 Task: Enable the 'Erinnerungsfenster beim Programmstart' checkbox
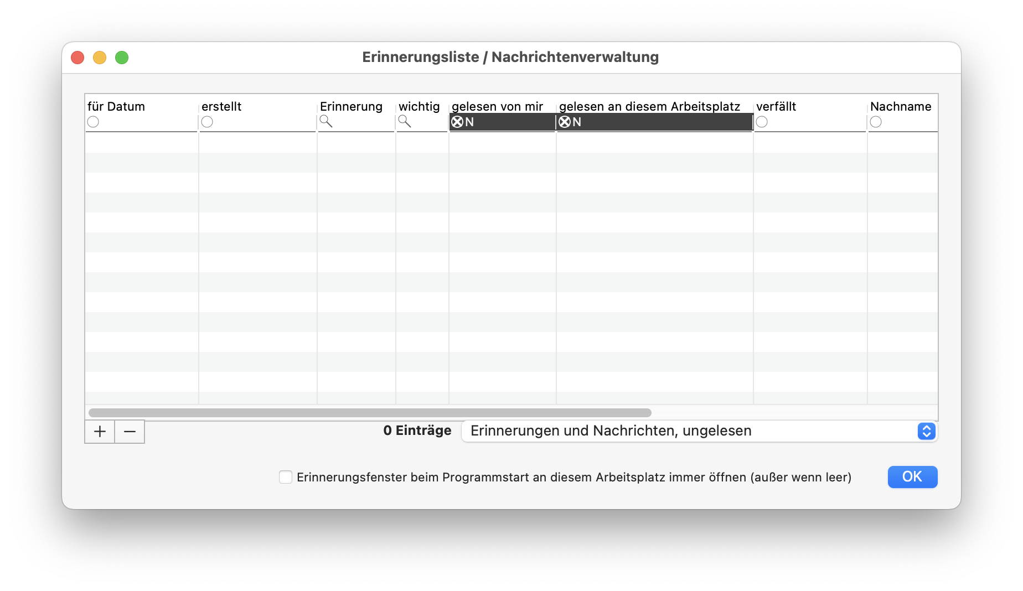pyautogui.click(x=286, y=477)
